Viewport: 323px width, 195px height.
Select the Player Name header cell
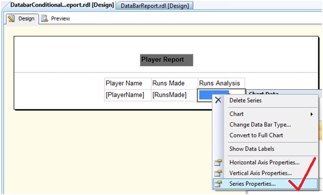(x=128, y=83)
